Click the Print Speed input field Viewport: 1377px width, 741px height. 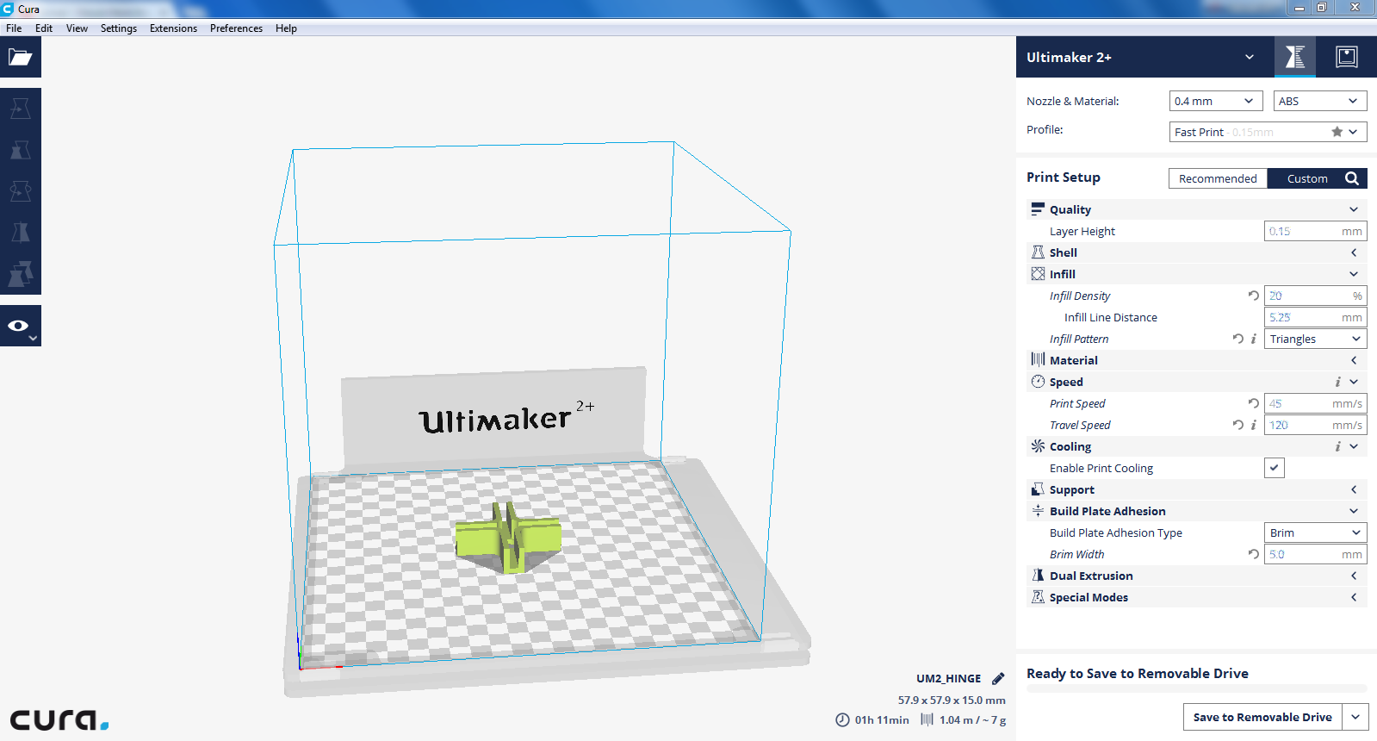(1315, 403)
